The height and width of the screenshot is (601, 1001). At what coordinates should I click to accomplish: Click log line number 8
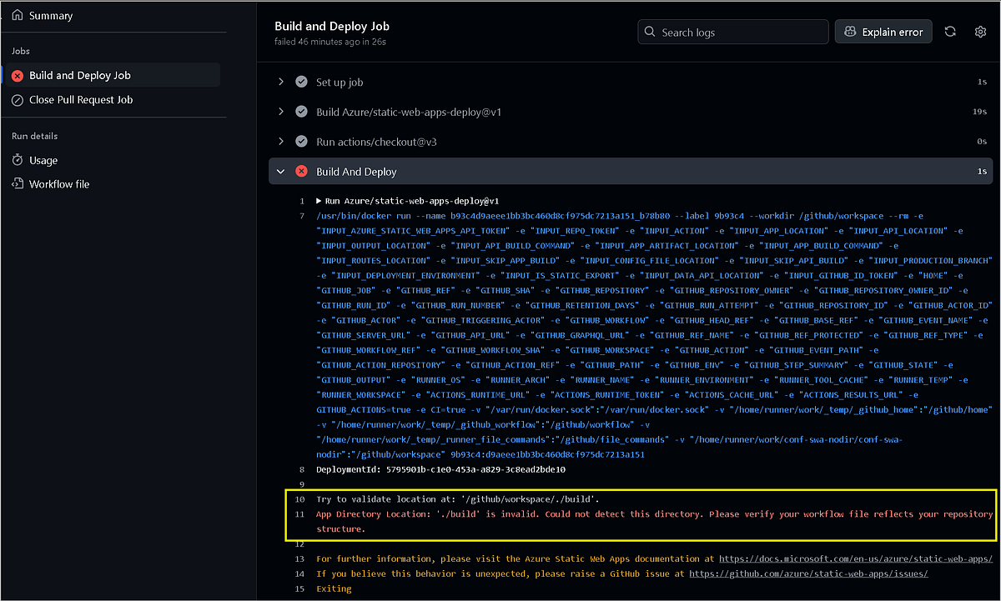point(301,469)
